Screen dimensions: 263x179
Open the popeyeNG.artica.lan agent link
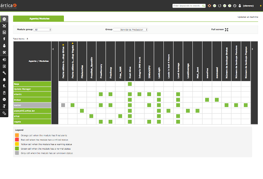(x=24, y=111)
